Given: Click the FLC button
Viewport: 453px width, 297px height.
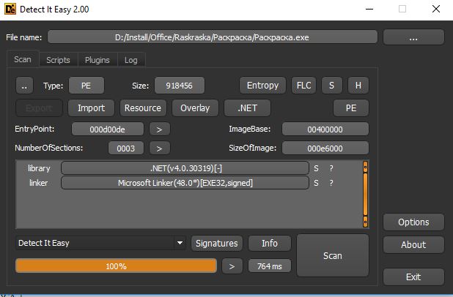Looking at the screenshot, I should coord(303,86).
